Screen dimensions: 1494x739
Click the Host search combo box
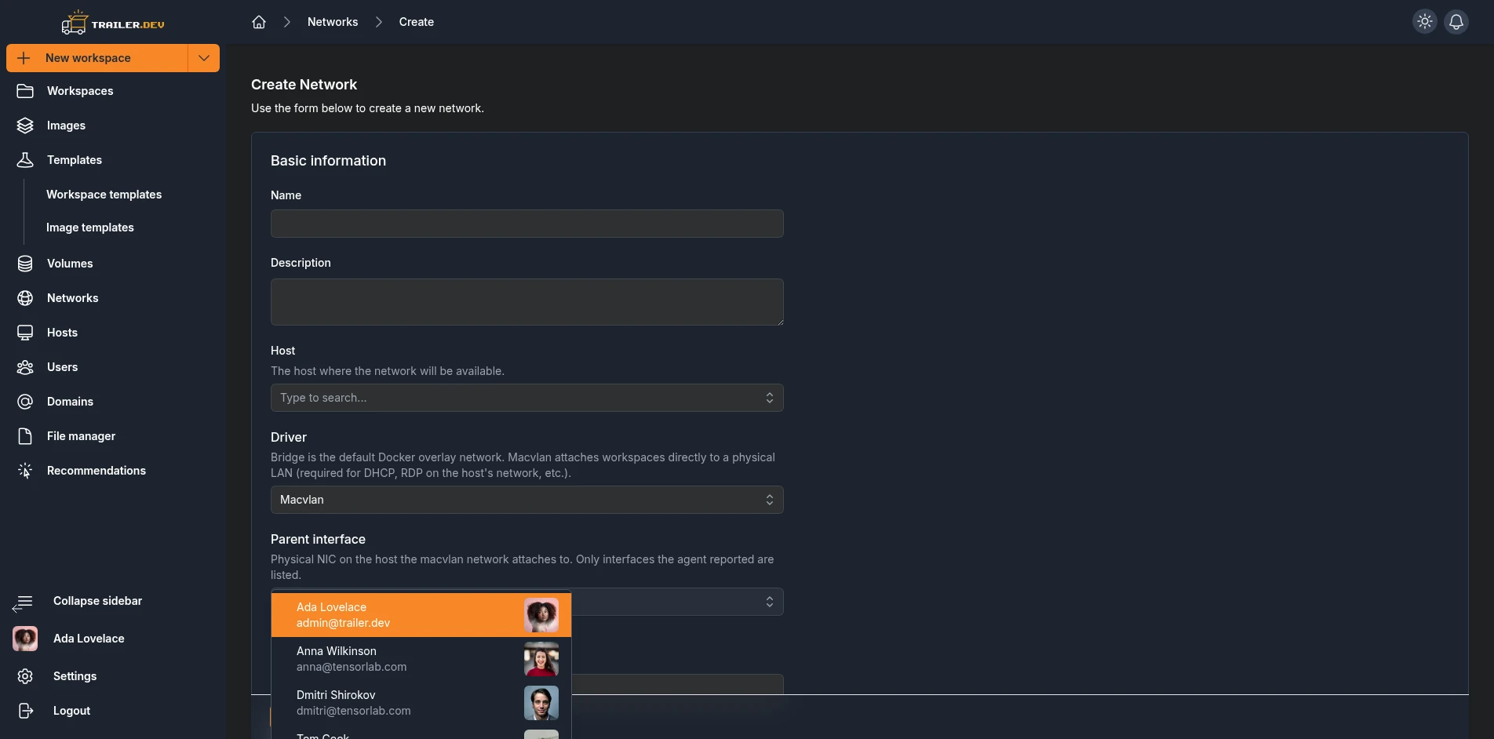pyautogui.click(x=527, y=398)
